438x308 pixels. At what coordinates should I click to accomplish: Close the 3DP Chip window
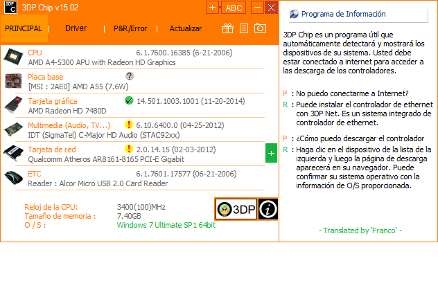[271, 7]
